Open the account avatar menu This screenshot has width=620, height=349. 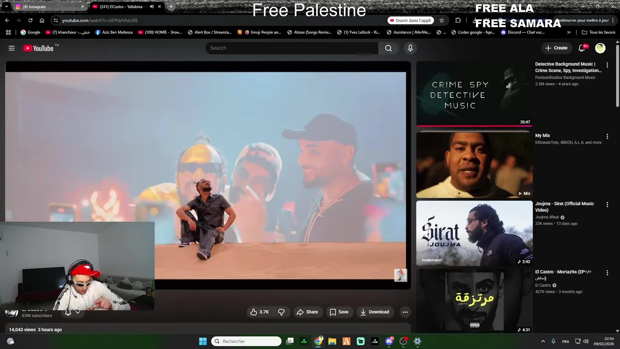click(x=600, y=48)
